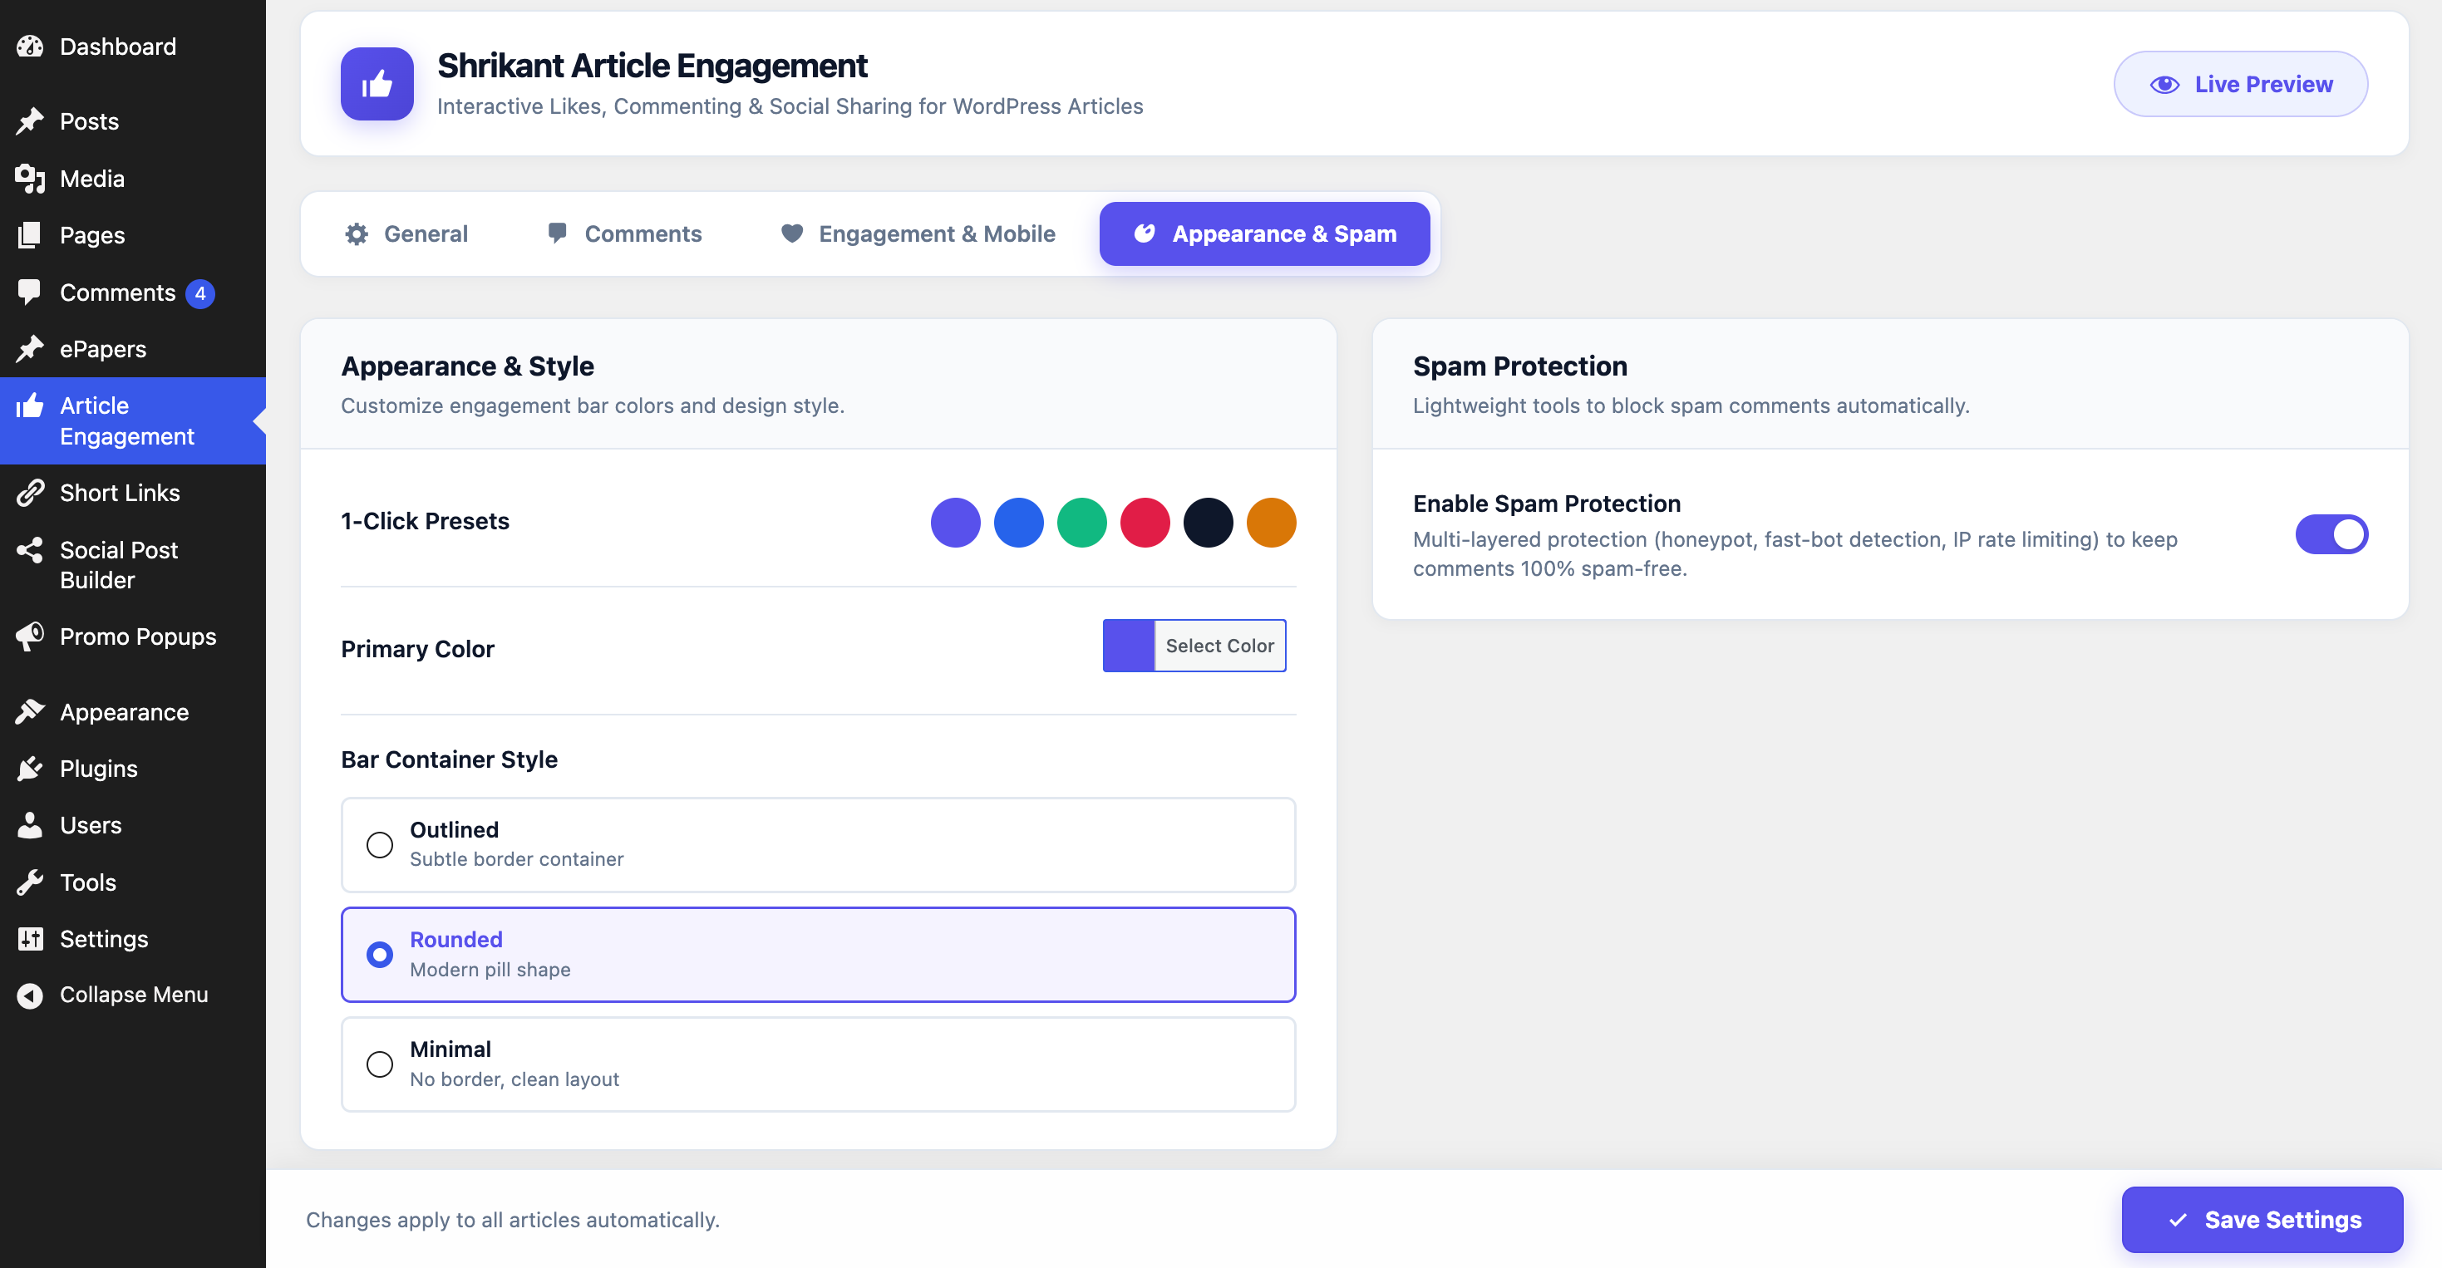
Task: Apply the blue color preset
Action: 1019,522
